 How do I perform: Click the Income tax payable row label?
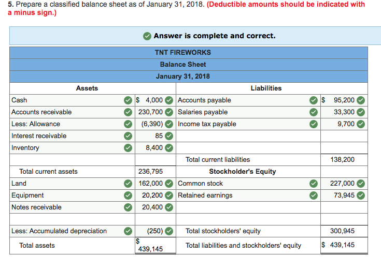tap(207, 124)
